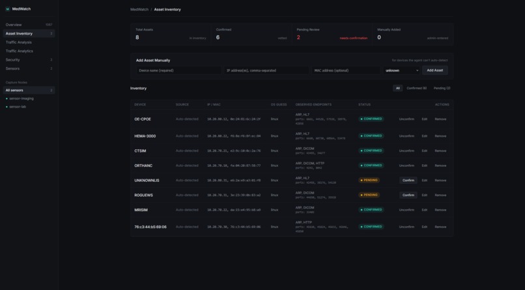Viewport: 525px width, 290px height.
Task: Click MedWatch breadcrumb link
Action: click(x=139, y=9)
